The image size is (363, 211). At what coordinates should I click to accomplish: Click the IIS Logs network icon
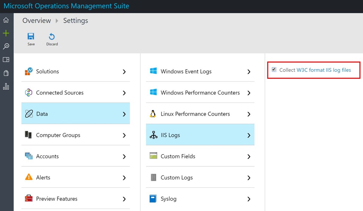coord(153,135)
